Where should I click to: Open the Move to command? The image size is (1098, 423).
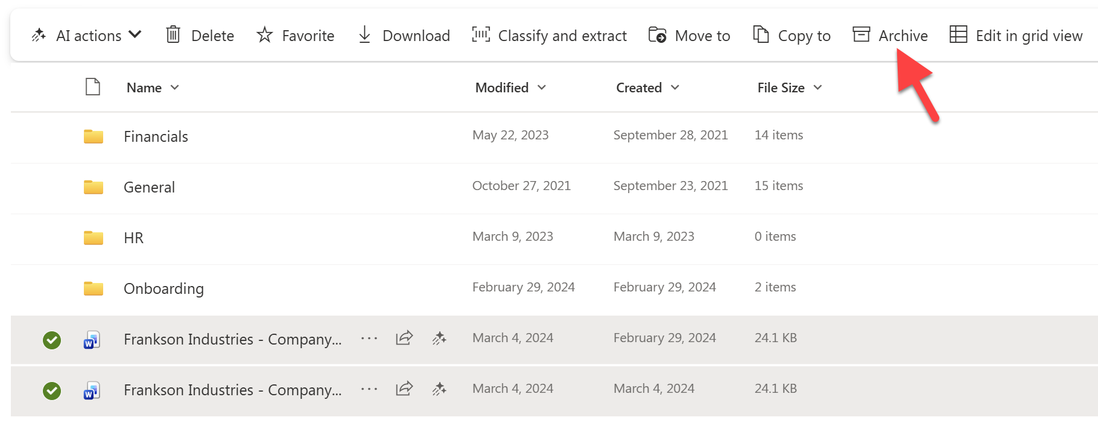[x=689, y=36]
